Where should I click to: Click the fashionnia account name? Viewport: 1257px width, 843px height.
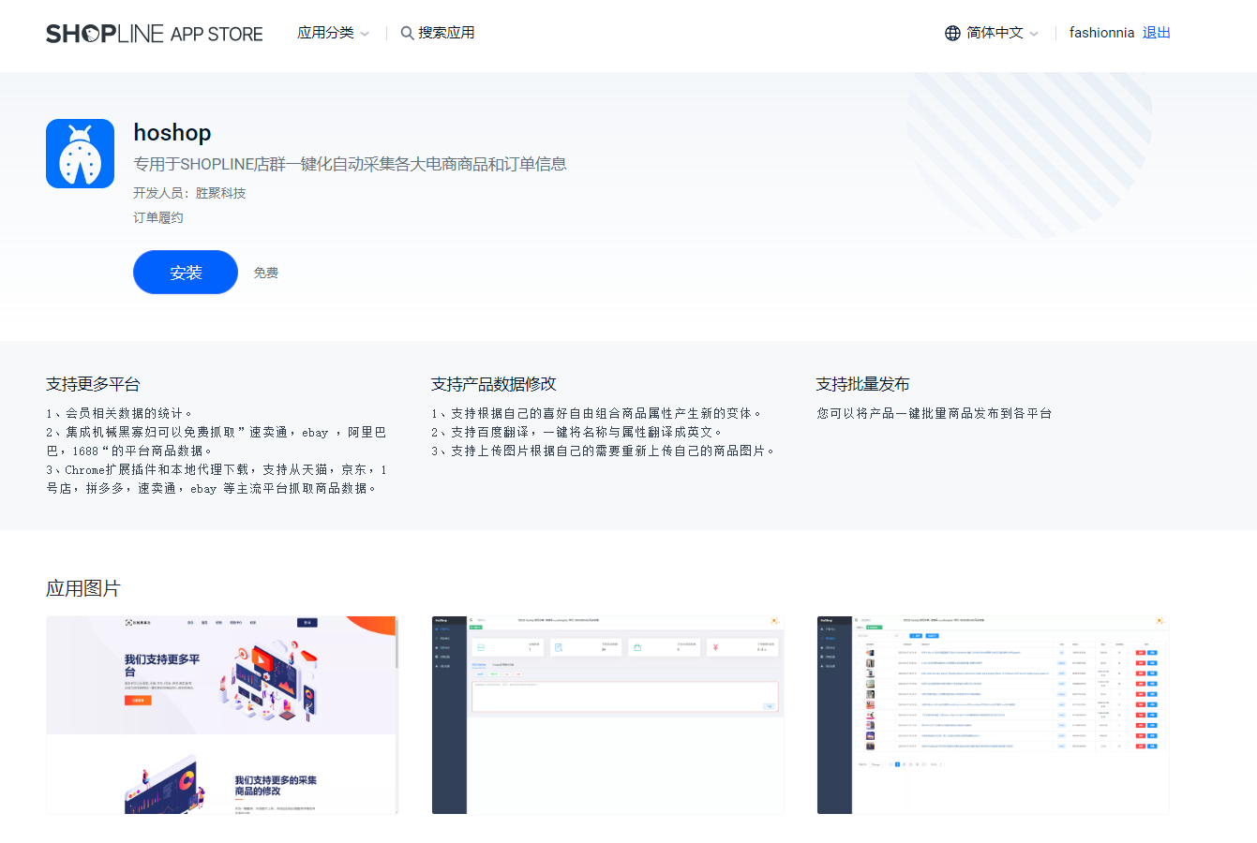(x=1101, y=33)
